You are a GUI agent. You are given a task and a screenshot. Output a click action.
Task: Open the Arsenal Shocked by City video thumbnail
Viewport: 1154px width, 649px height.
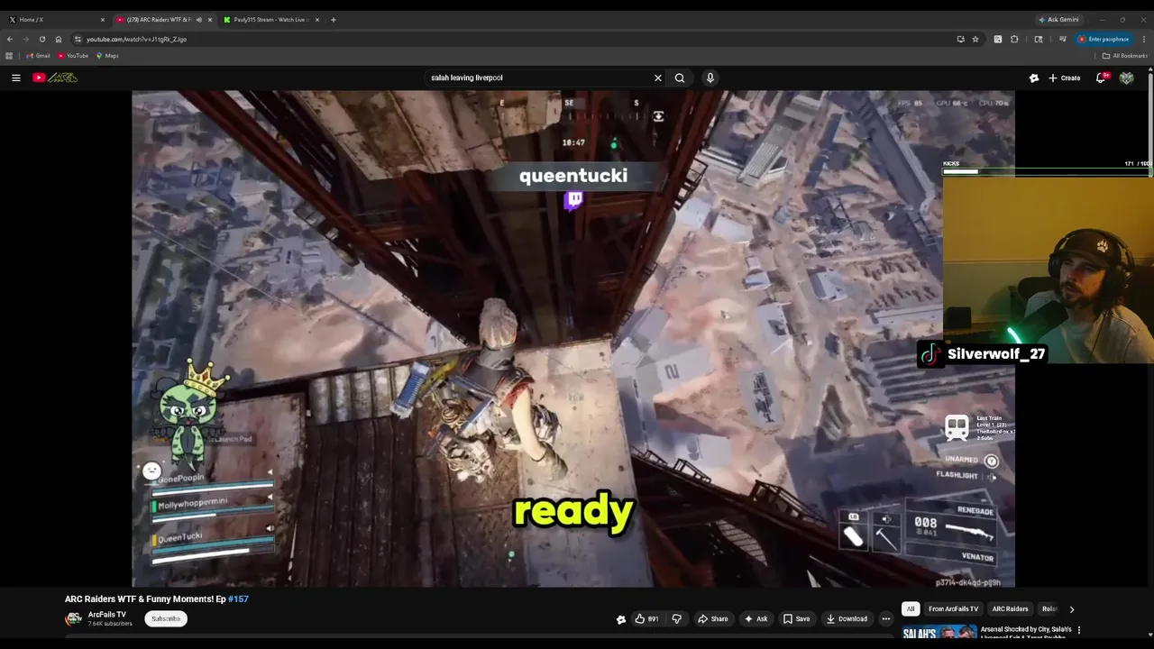click(x=939, y=633)
